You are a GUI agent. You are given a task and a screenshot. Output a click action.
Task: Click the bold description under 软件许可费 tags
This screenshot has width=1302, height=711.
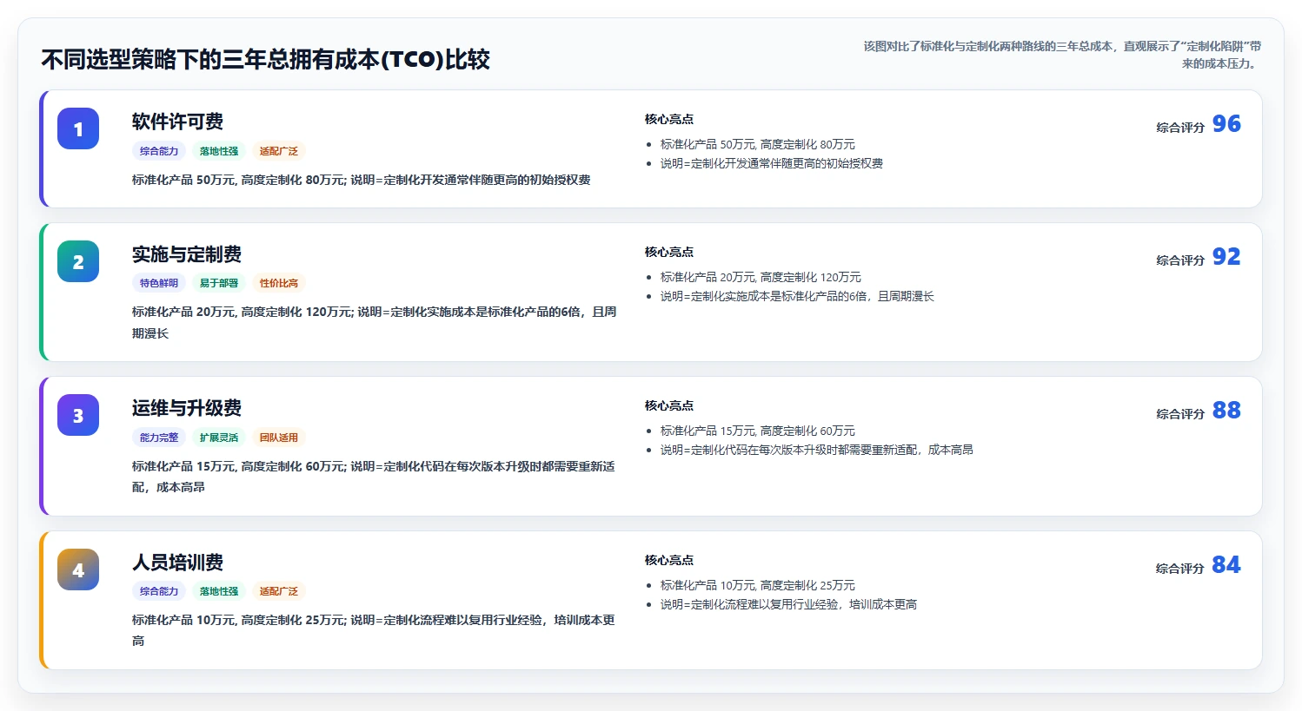coord(362,181)
